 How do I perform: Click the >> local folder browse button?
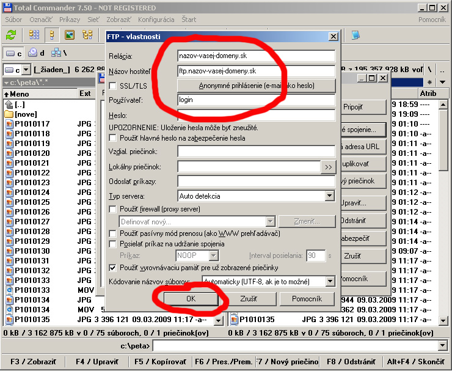pyautogui.click(x=329, y=167)
